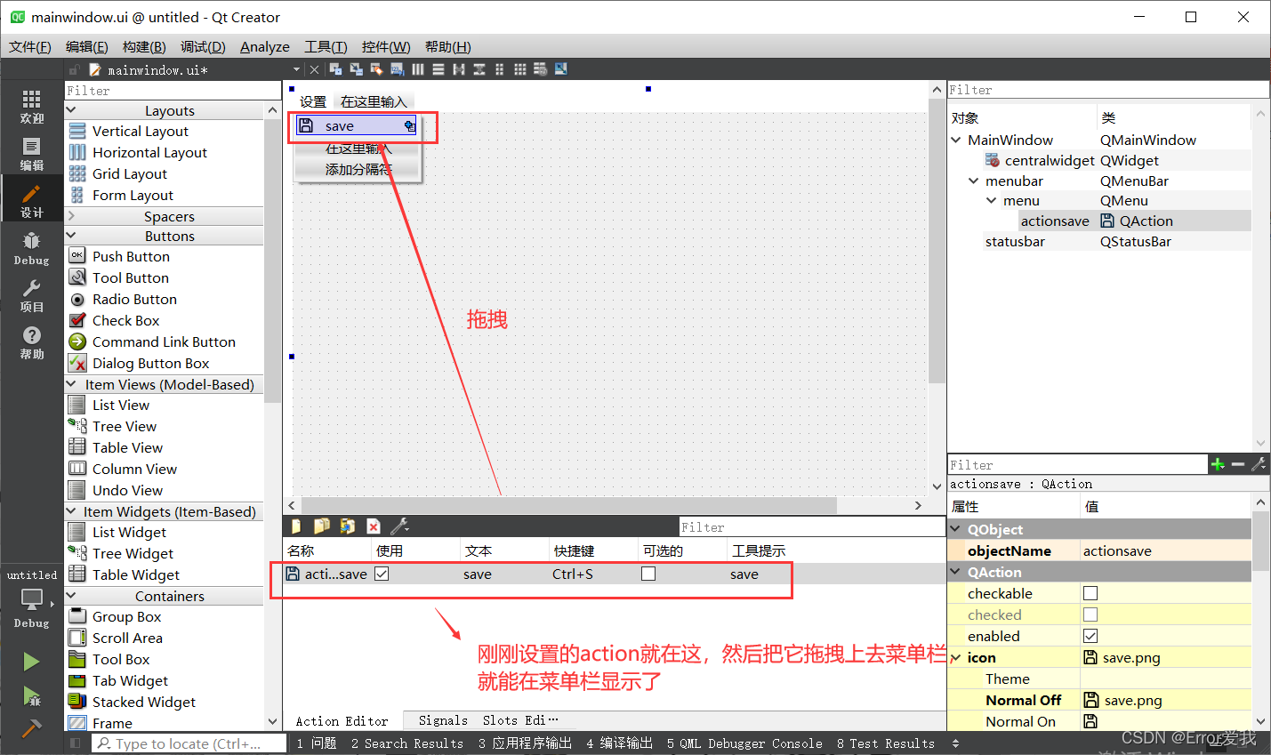Apply Lay Out in Grid icon
The width and height of the screenshot is (1271, 755).
(x=520, y=69)
